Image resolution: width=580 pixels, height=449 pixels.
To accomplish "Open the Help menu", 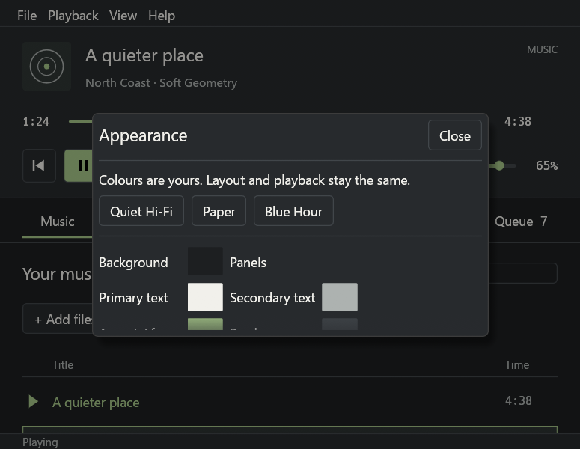I will click(161, 16).
